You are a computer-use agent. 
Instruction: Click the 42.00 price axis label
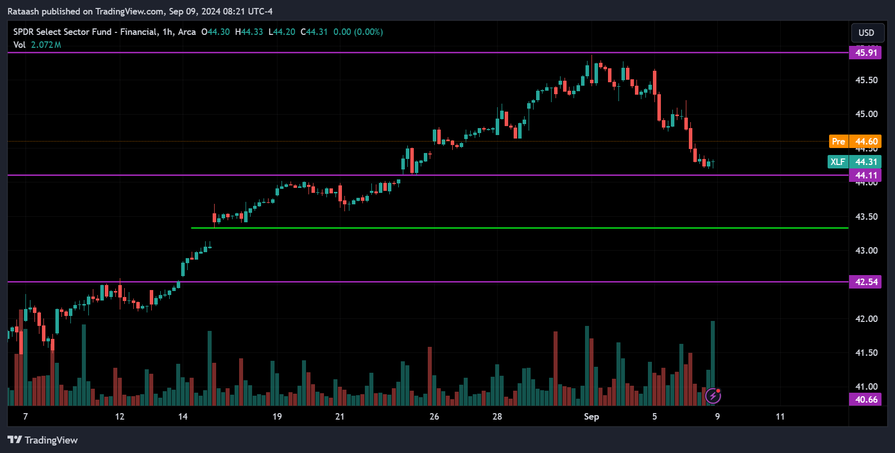tap(867, 319)
